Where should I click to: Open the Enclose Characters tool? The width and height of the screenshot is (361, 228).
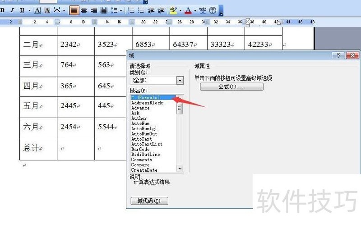point(213,10)
